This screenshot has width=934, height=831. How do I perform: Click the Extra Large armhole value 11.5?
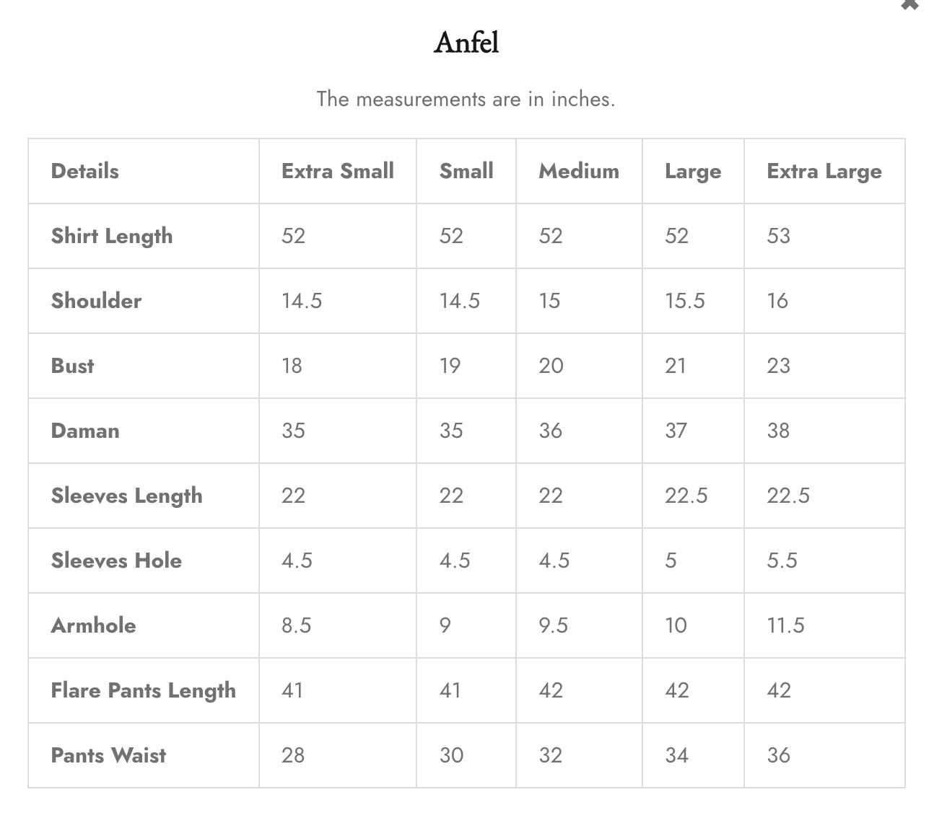click(785, 625)
